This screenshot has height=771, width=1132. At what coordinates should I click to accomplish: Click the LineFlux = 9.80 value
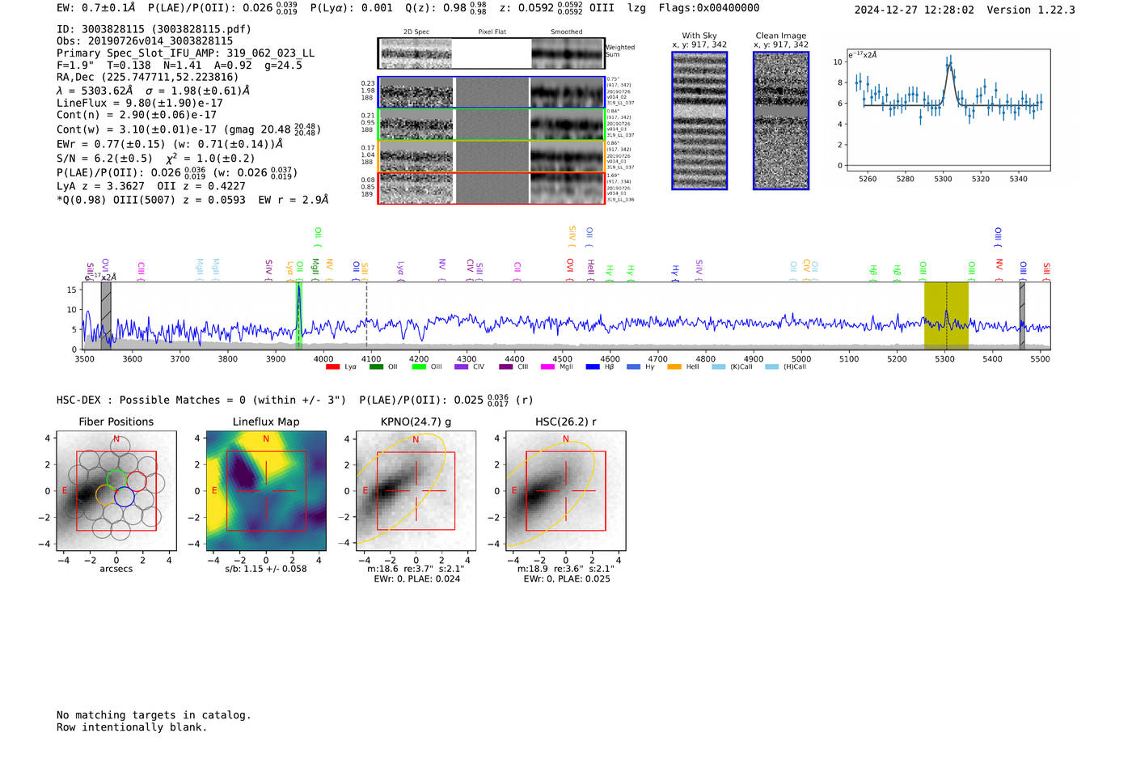tap(140, 104)
